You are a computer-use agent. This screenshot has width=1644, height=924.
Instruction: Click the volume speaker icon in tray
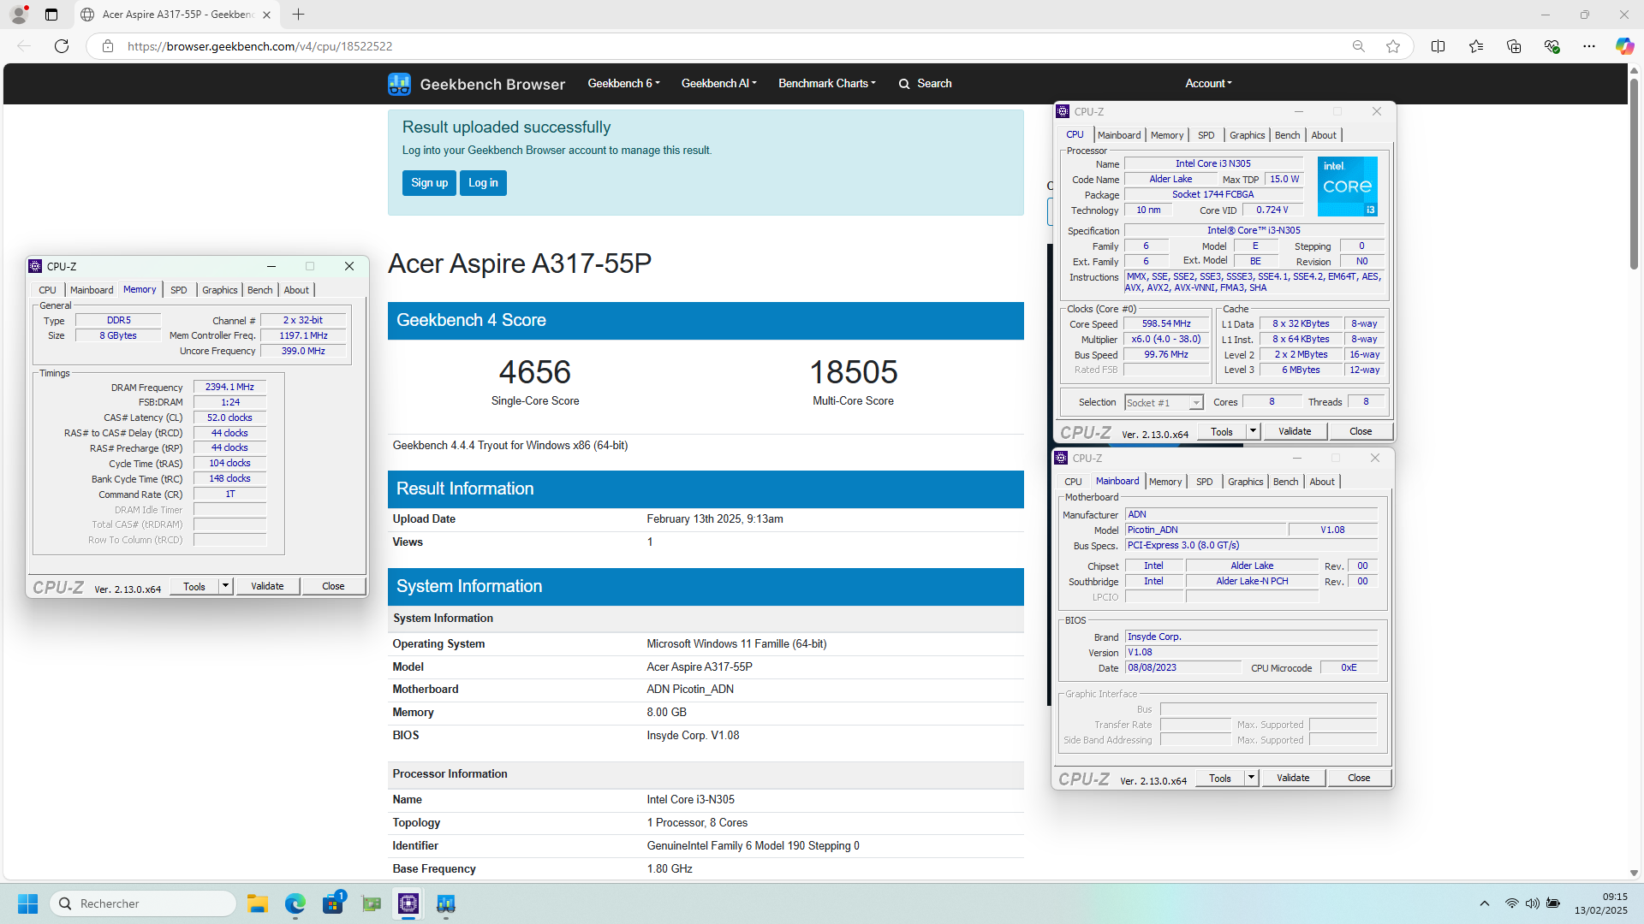click(x=1532, y=903)
